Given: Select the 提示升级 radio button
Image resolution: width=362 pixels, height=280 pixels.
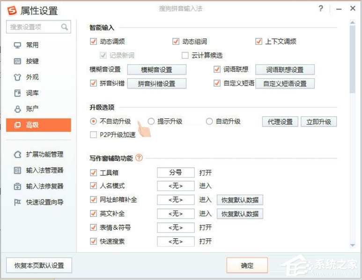Looking at the screenshot, I should click(x=151, y=121).
